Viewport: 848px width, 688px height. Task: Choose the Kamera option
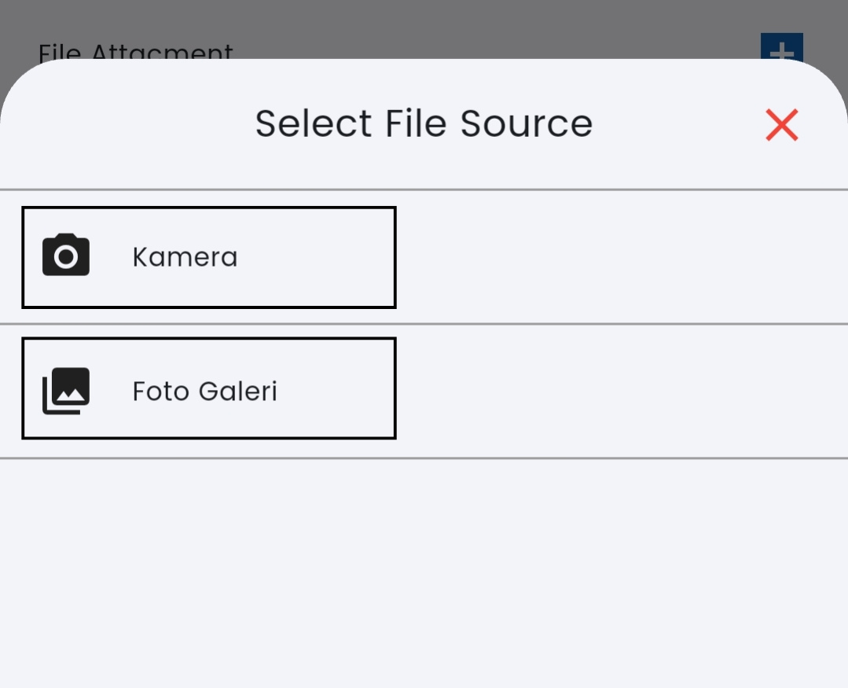tap(208, 257)
